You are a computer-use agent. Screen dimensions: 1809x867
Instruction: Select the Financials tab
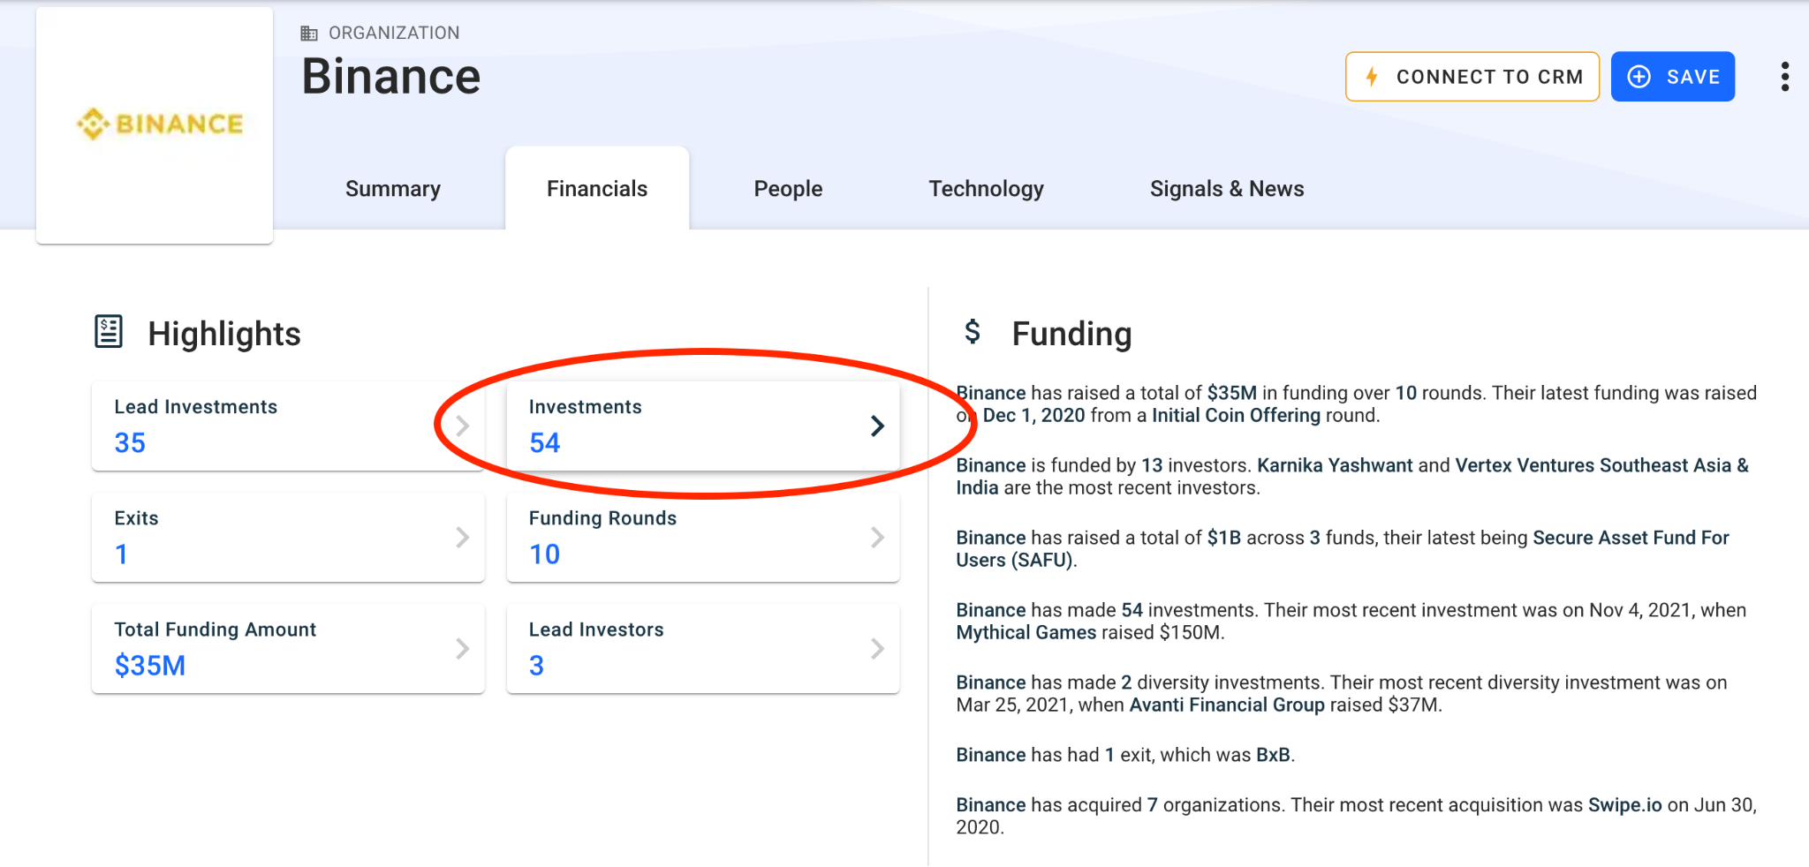[597, 189]
